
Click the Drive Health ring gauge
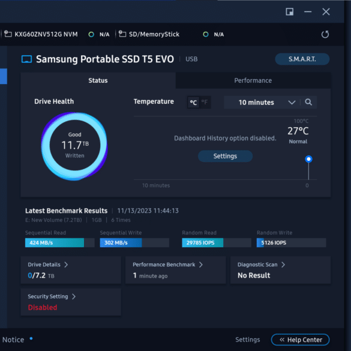74,146
